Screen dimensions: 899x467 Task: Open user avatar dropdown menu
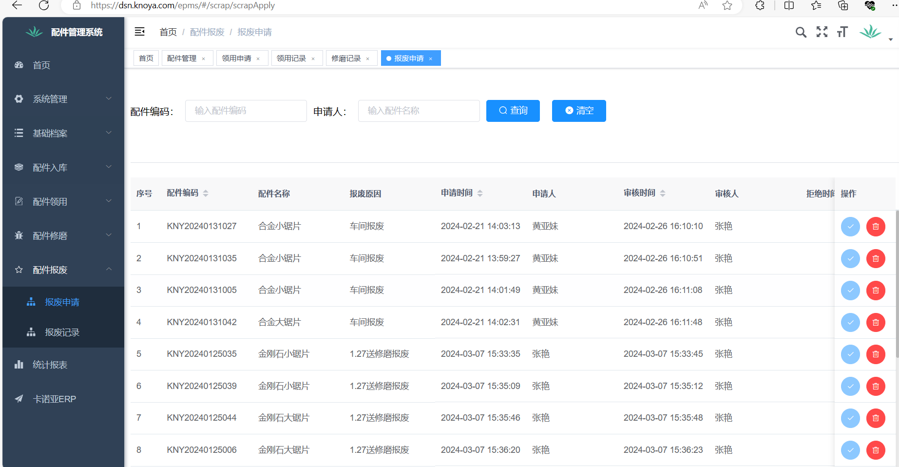tap(875, 33)
